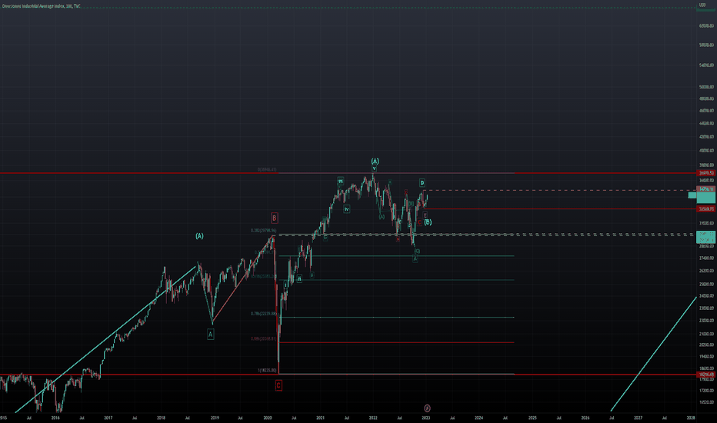Click the event marker icon above the time axis
This screenshot has height=423, width=717.
point(427,408)
